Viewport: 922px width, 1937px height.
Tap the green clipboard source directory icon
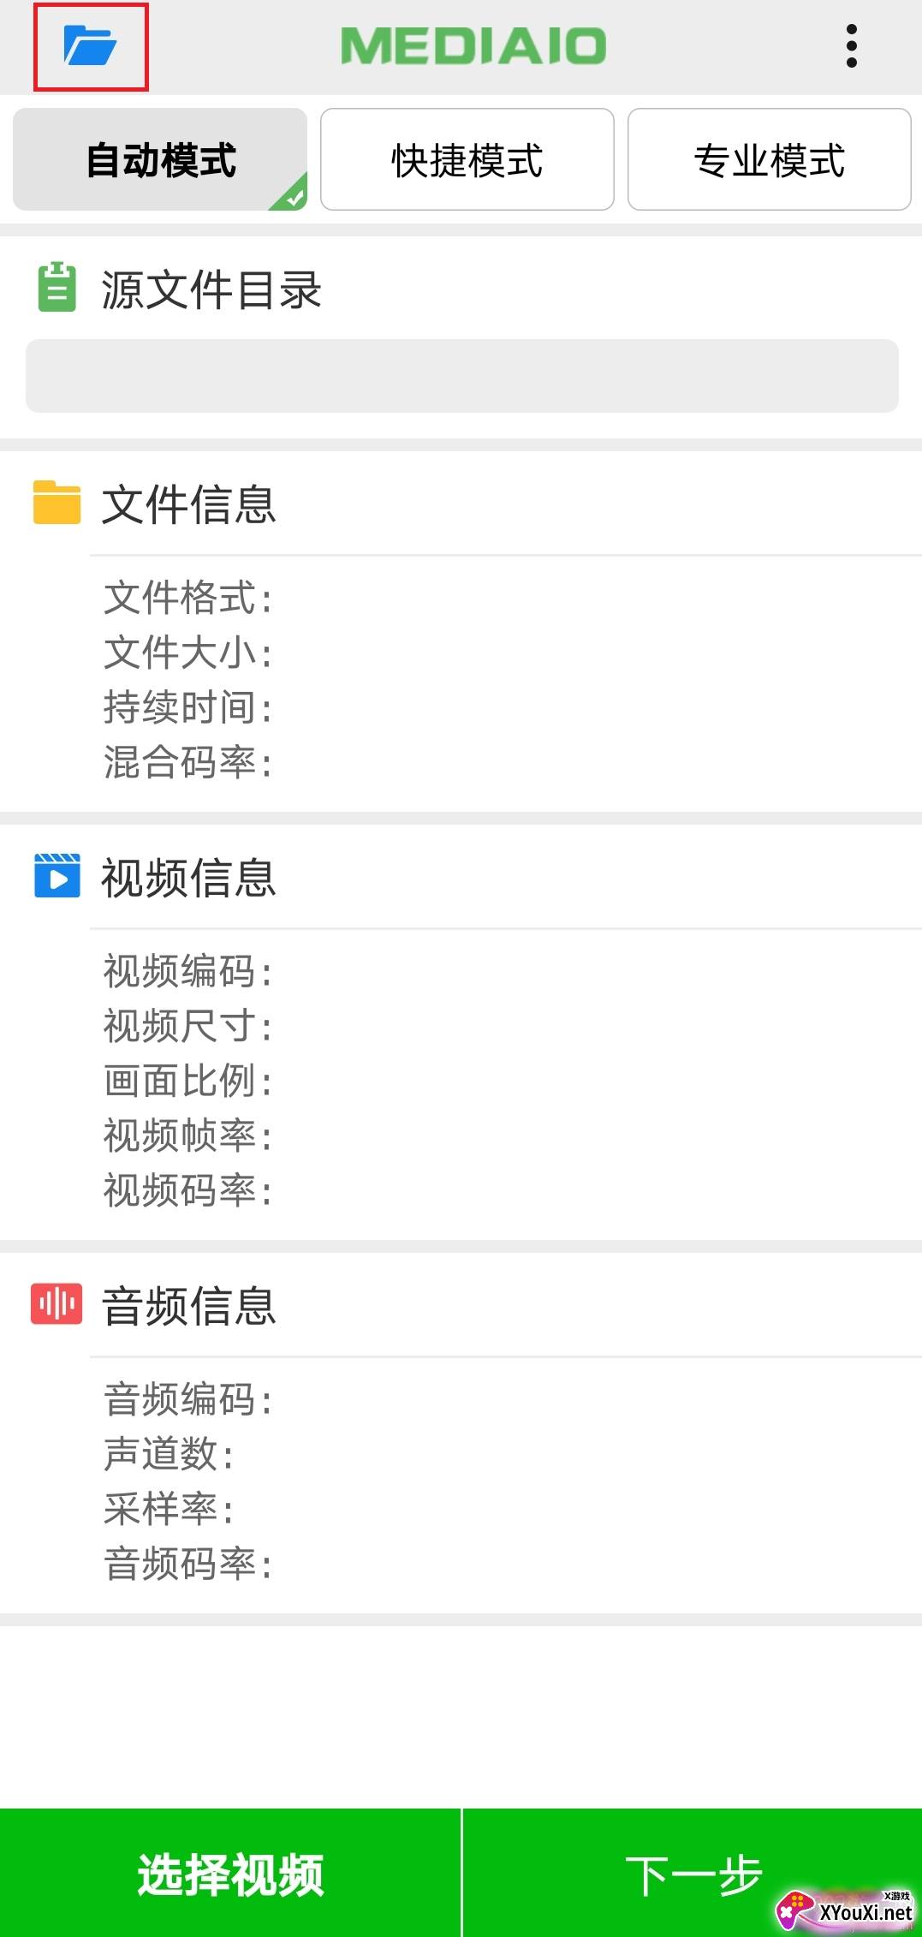click(x=57, y=288)
